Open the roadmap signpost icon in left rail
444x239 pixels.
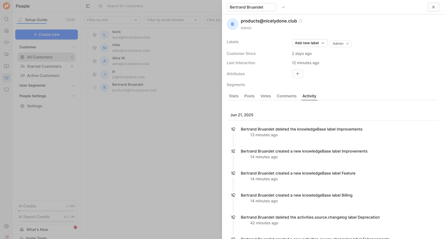click(6, 43)
